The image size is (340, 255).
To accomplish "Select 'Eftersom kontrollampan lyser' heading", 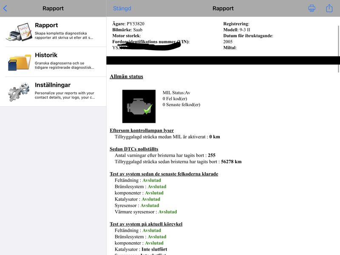I will [142, 130].
